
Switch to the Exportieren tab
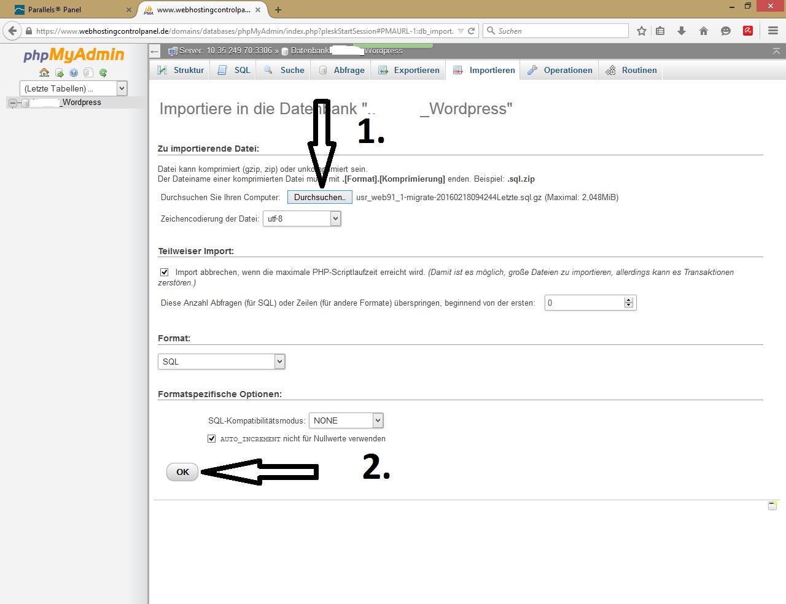pos(409,70)
